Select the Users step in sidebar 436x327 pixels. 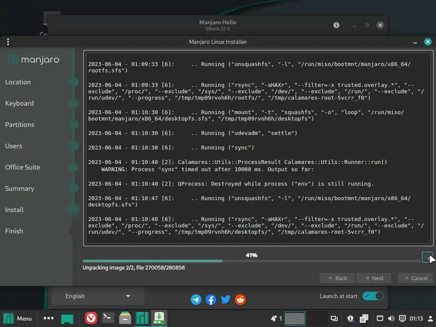point(14,146)
